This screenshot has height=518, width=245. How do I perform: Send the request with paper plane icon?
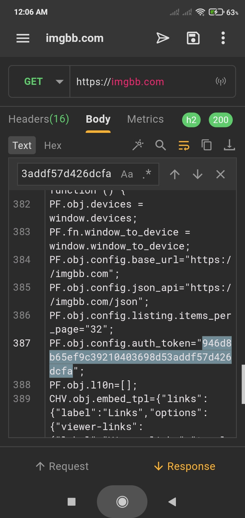pyautogui.click(x=163, y=38)
